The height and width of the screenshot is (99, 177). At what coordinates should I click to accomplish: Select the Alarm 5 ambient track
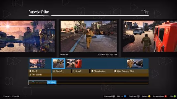pyautogui.click(x=62, y=71)
